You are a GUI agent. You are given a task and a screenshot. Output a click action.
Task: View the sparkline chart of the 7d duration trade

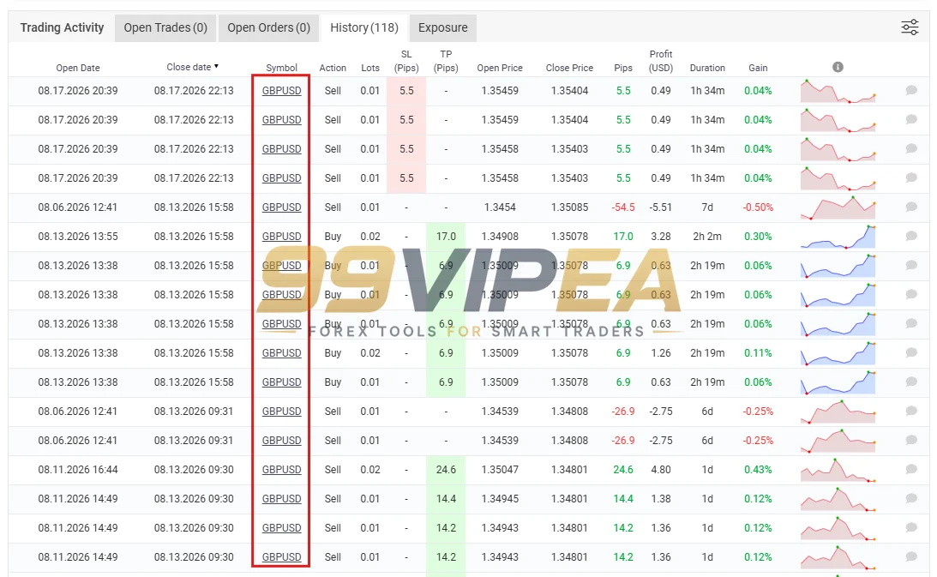pos(838,207)
